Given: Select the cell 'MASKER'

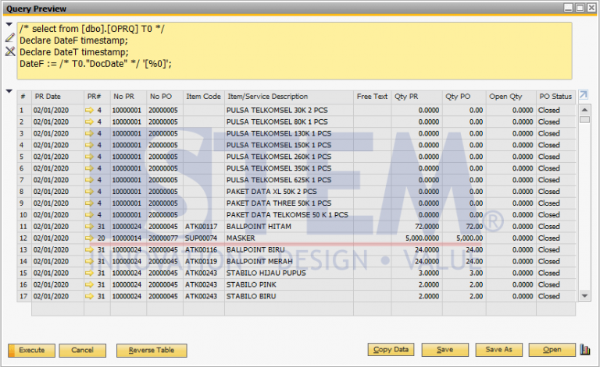Looking at the screenshot, I should click(289, 238).
